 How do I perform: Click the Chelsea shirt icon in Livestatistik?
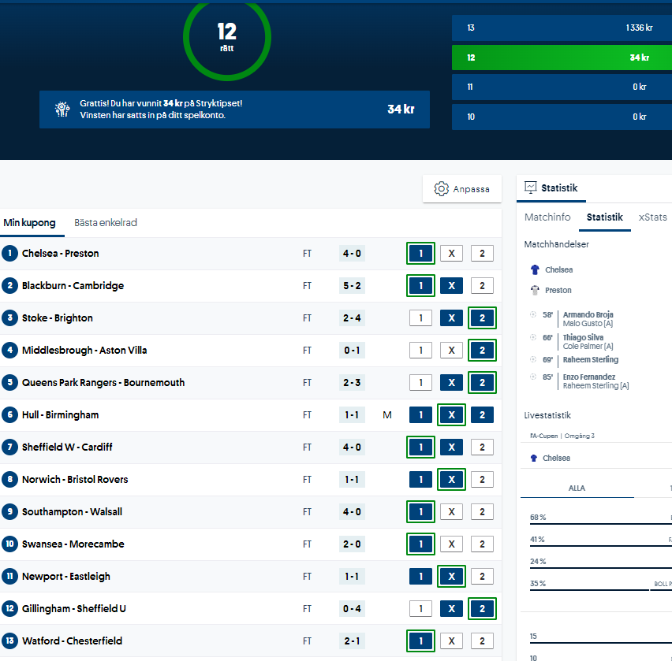coord(534,458)
